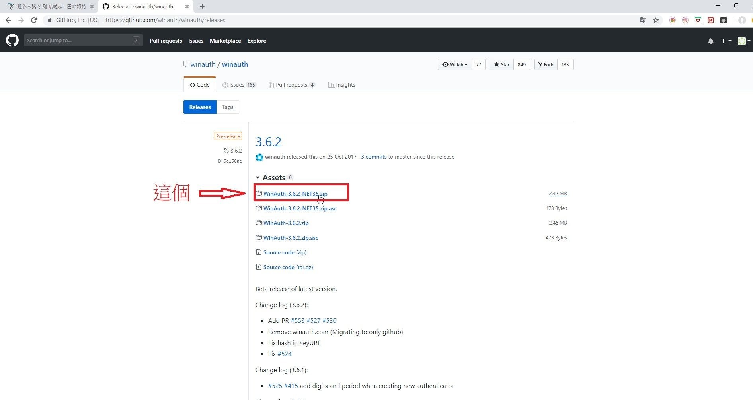Star the winauth repository
The height and width of the screenshot is (400, 753).
pyautogui.click(x=501, y=64)
